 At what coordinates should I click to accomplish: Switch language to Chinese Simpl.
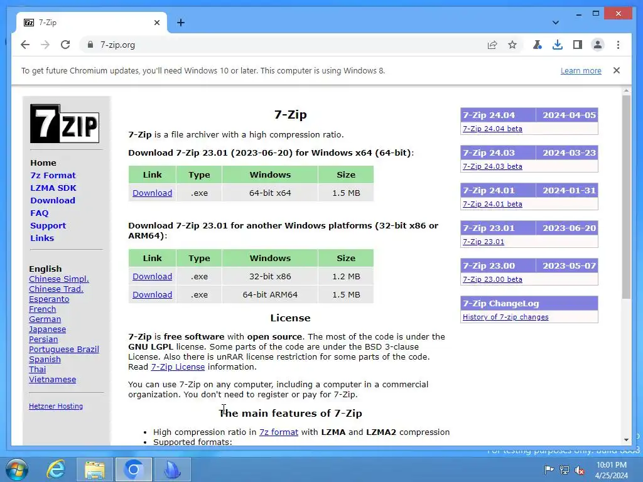58,279
